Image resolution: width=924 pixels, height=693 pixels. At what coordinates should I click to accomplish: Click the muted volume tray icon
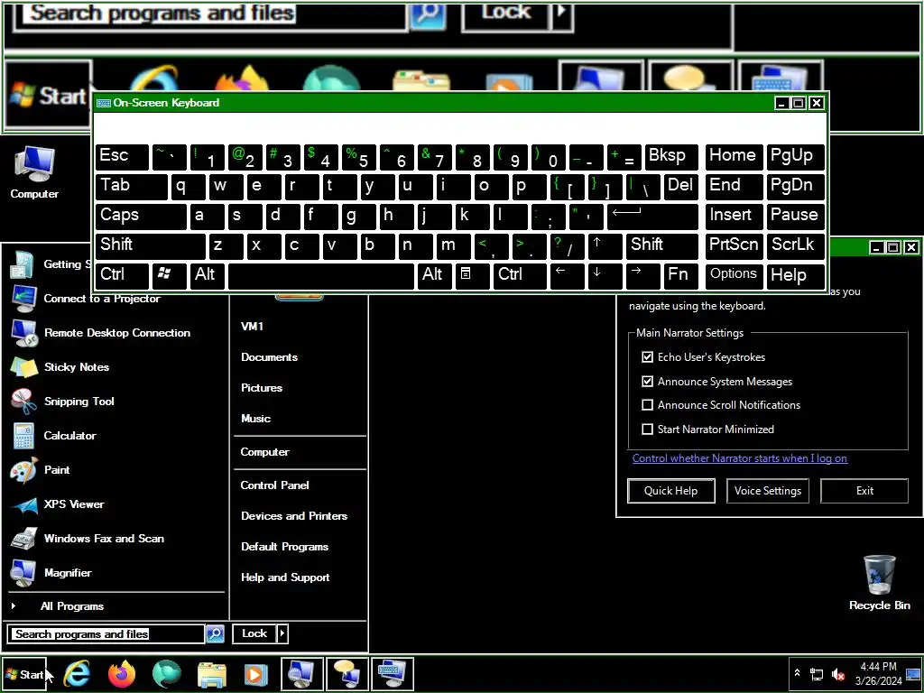click(837, 674)
